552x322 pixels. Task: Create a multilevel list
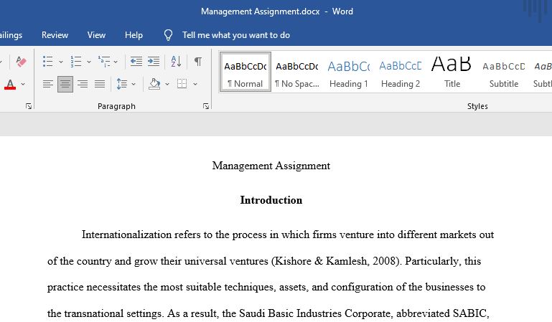click(x=104, y=62)
